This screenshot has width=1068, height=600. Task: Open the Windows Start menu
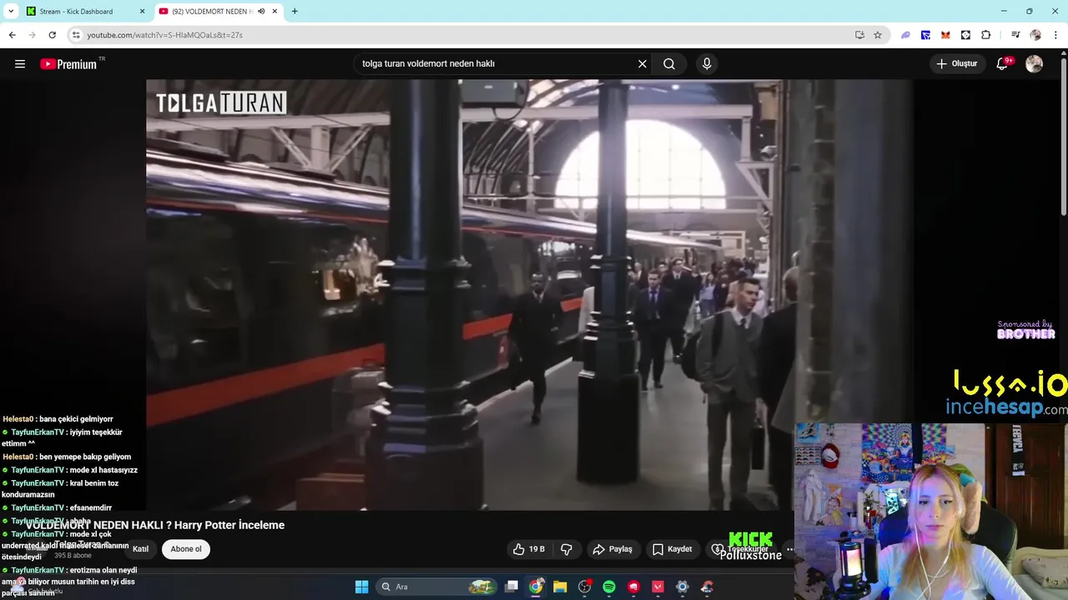[x=361, y=587]
